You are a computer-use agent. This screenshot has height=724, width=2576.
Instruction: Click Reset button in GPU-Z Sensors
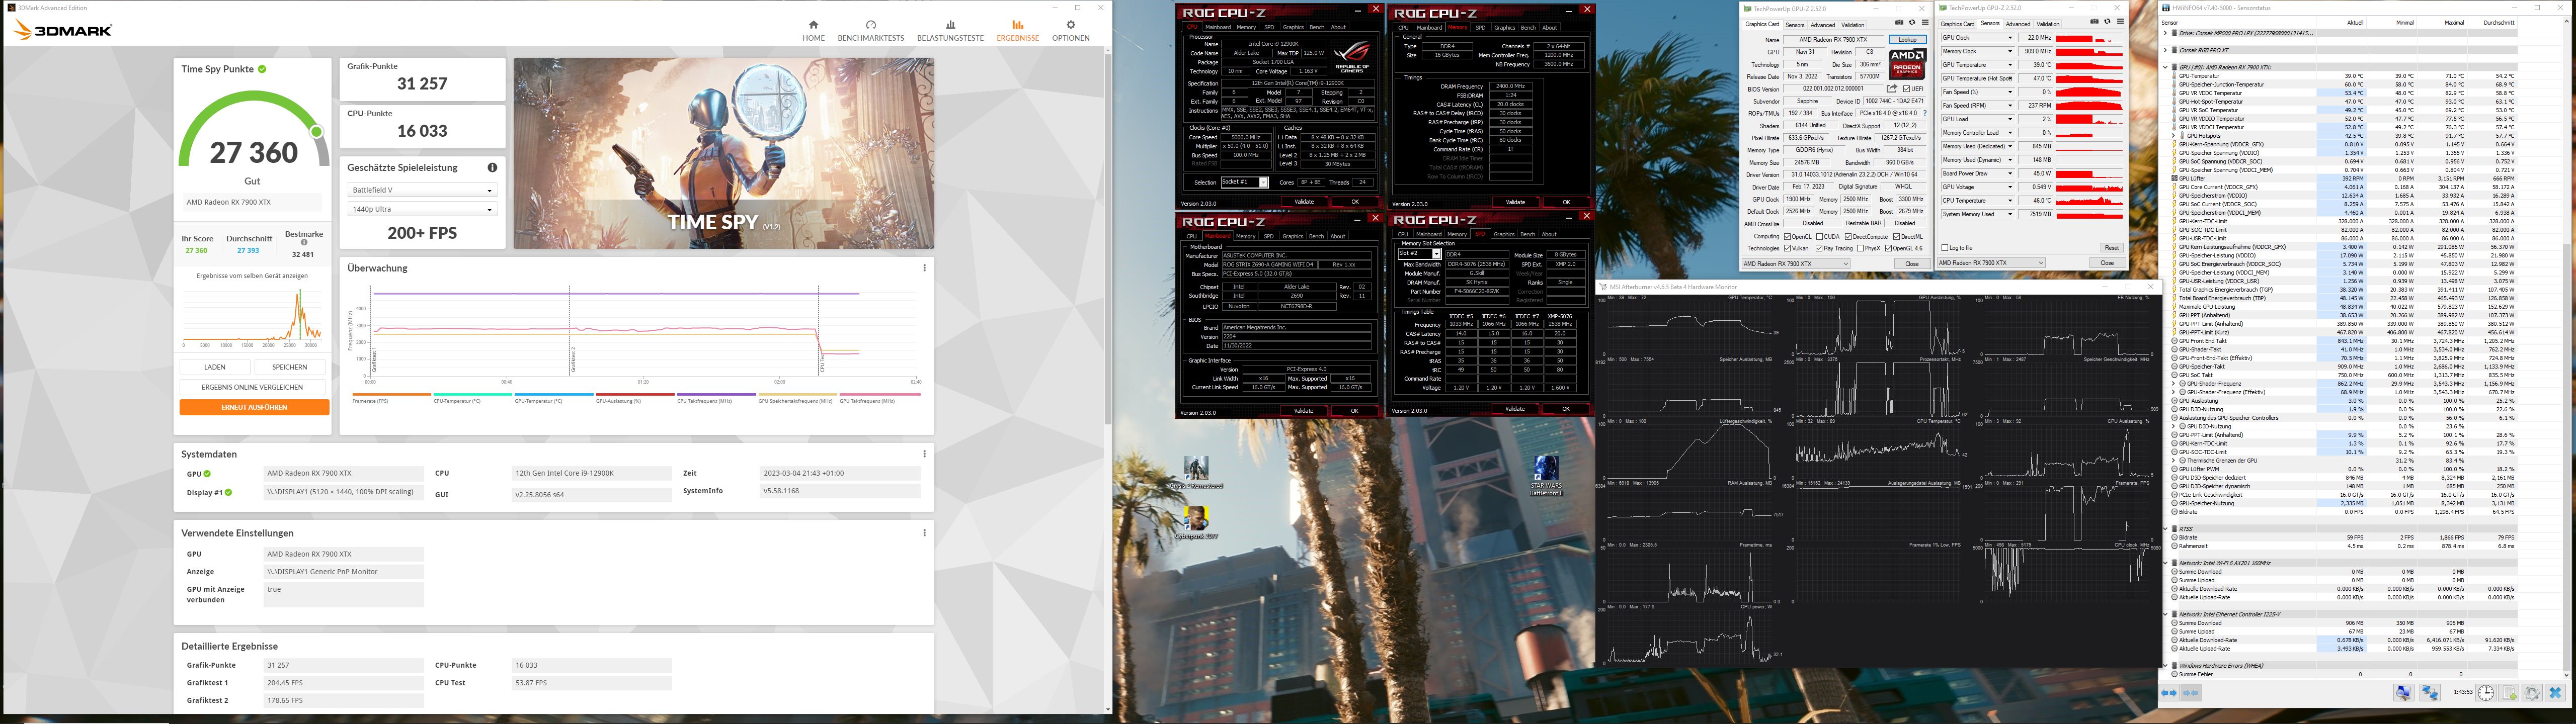click(2111, 248)
